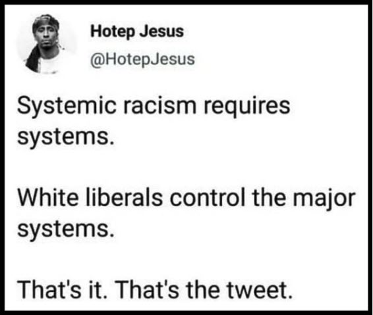Click the bandana in the avatar photo
The width and height of the screenshot is (373, 315).
[x=45, y=21]
